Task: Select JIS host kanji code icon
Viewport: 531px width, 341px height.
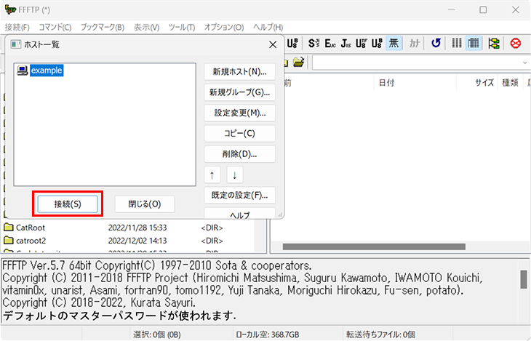Action: coord(346,44)
